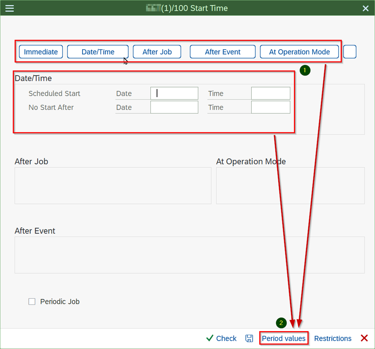Run Check with the green checkmark

coord(221,338)
